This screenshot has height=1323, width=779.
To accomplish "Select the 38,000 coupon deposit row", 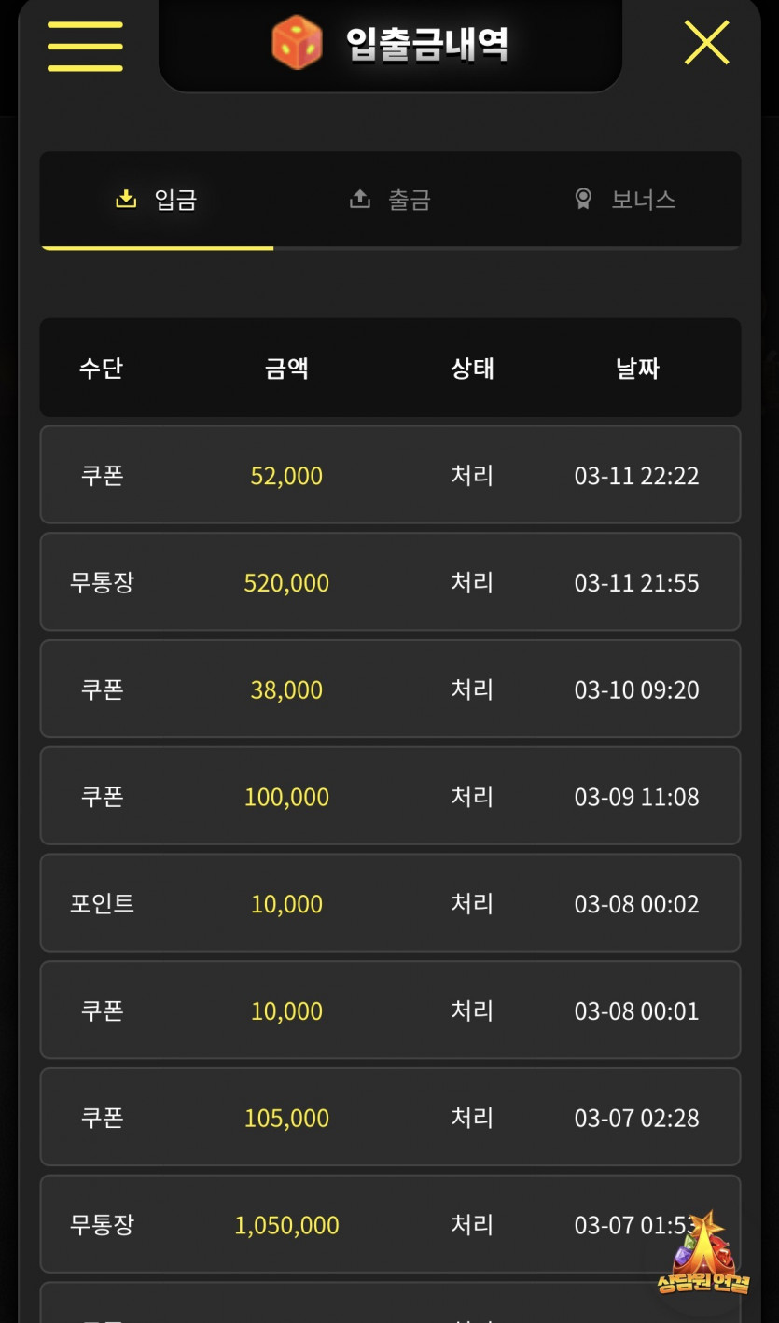I will pyautogui.click(x=390, y=689).
